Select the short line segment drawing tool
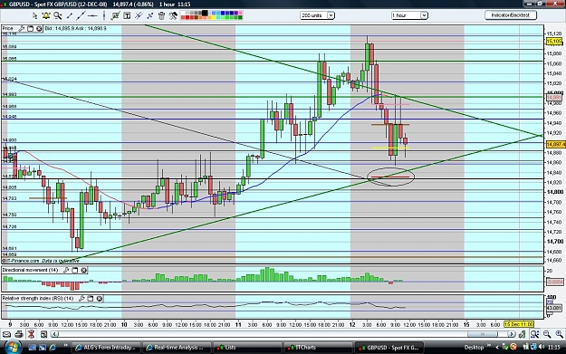The height and width of the screenshot is (354, 566). pyautogui.click(x=70, y=15)
